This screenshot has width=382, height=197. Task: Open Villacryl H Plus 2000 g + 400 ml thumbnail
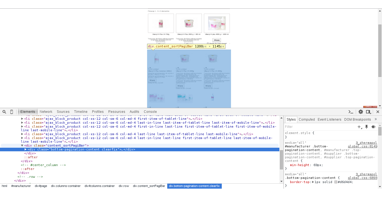click(x=189, y=23)
